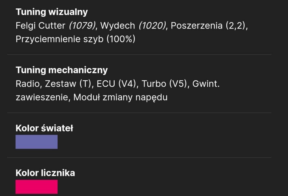The height and width of the screenshot is (196, 288).
Task: Click the Zestaw (T) item
Action: [x=68, y=84]
